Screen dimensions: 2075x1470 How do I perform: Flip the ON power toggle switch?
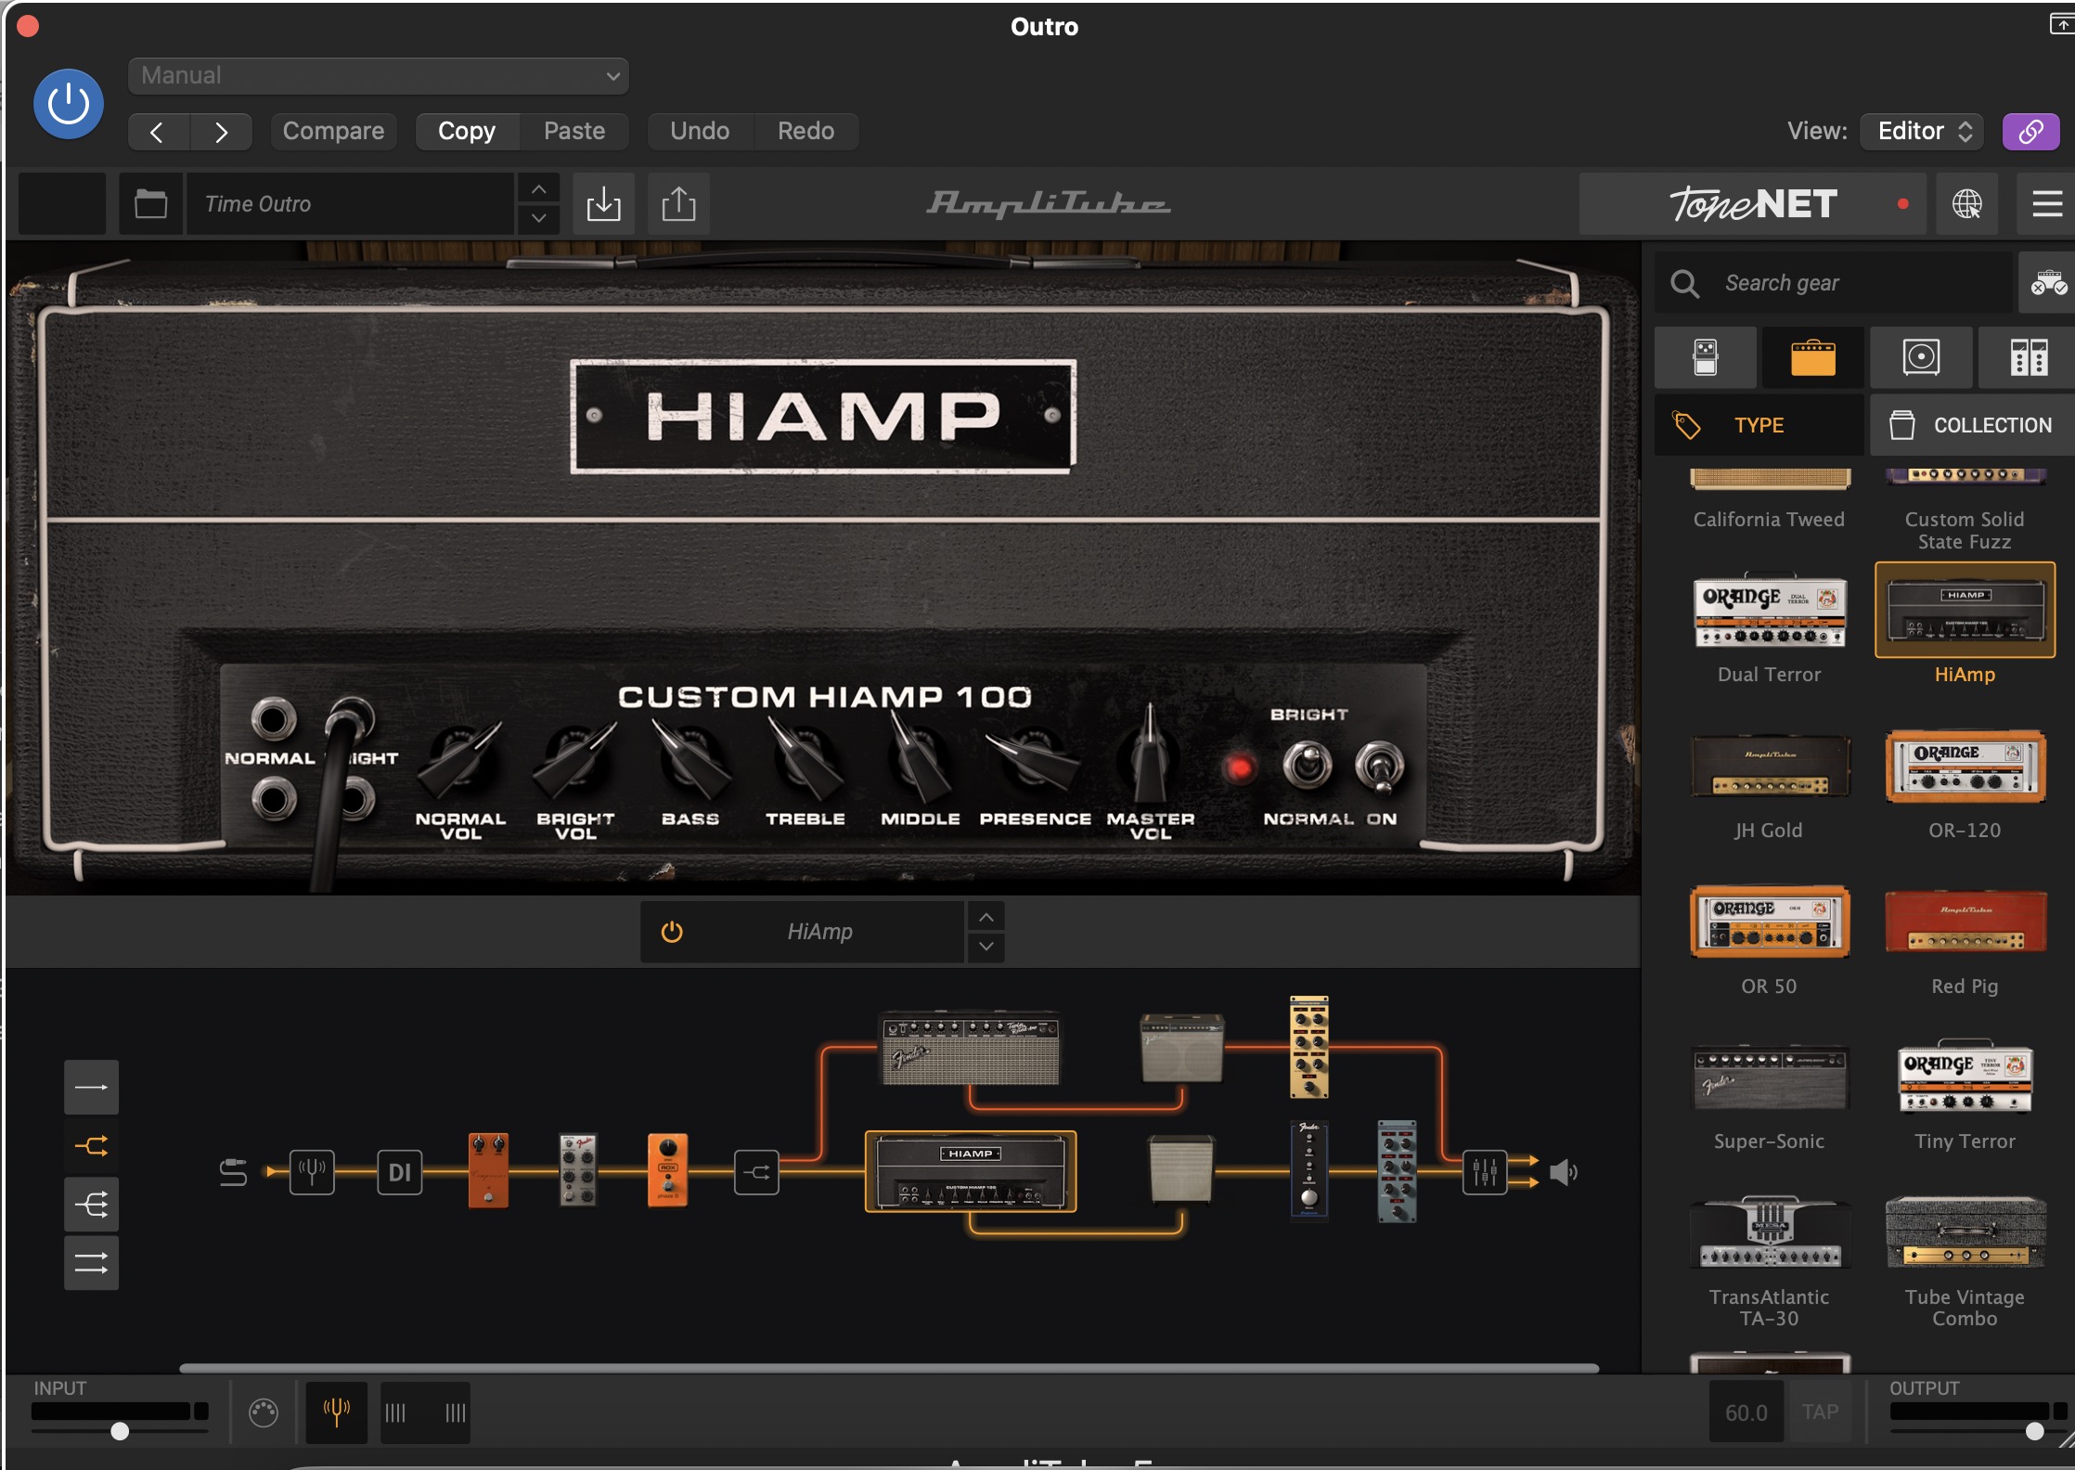(x=1380, y=766)
